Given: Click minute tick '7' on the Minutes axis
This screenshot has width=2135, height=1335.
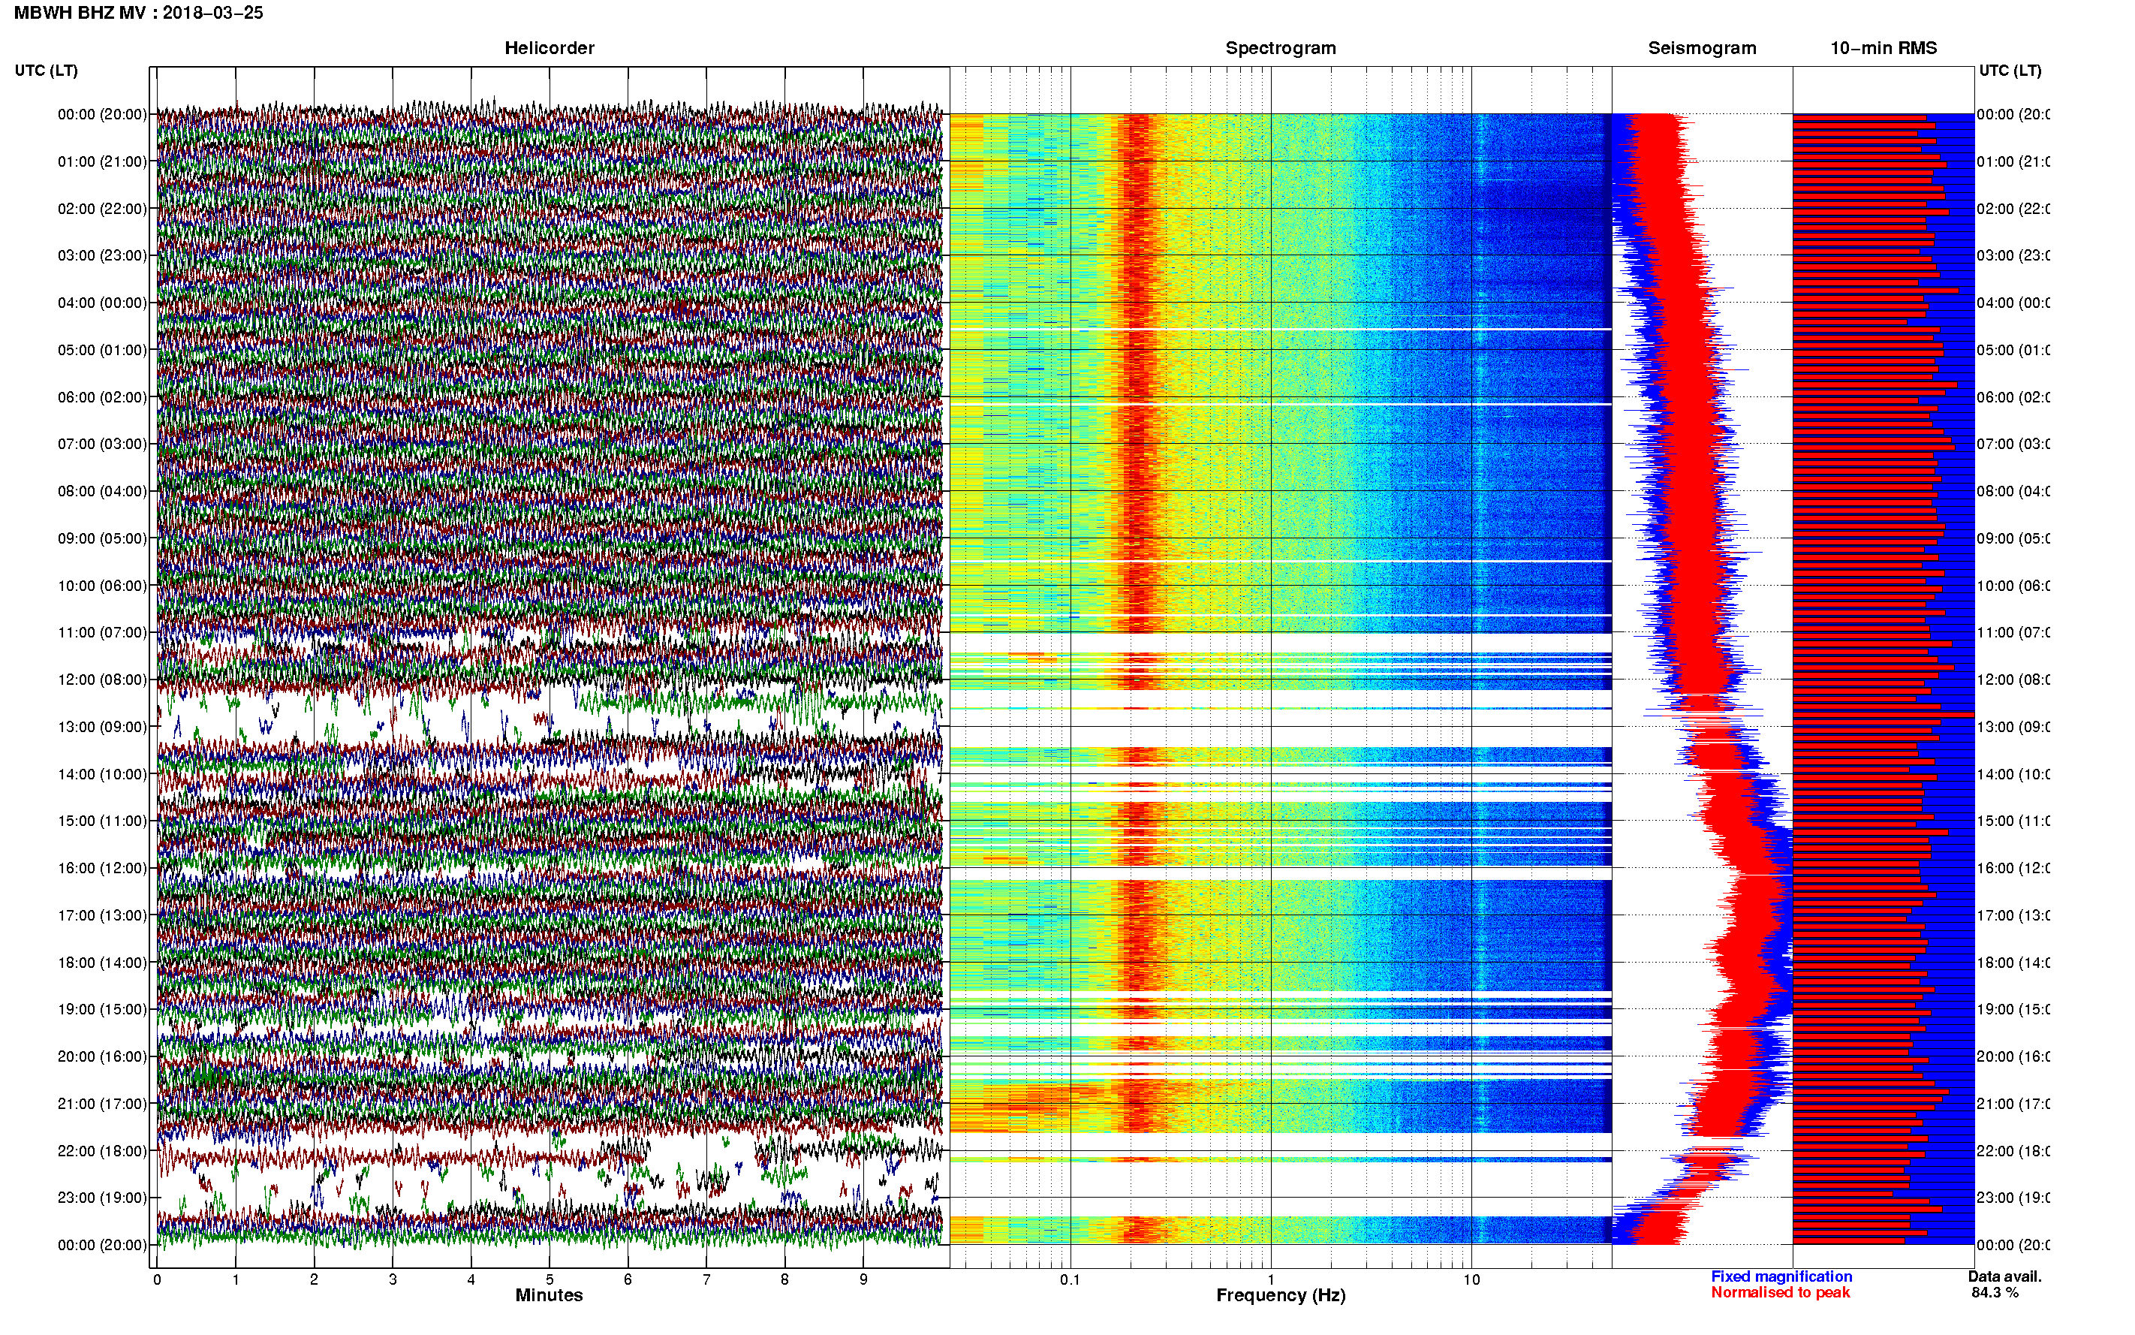Looking at the screenshot, I should tap(706, 1279).
